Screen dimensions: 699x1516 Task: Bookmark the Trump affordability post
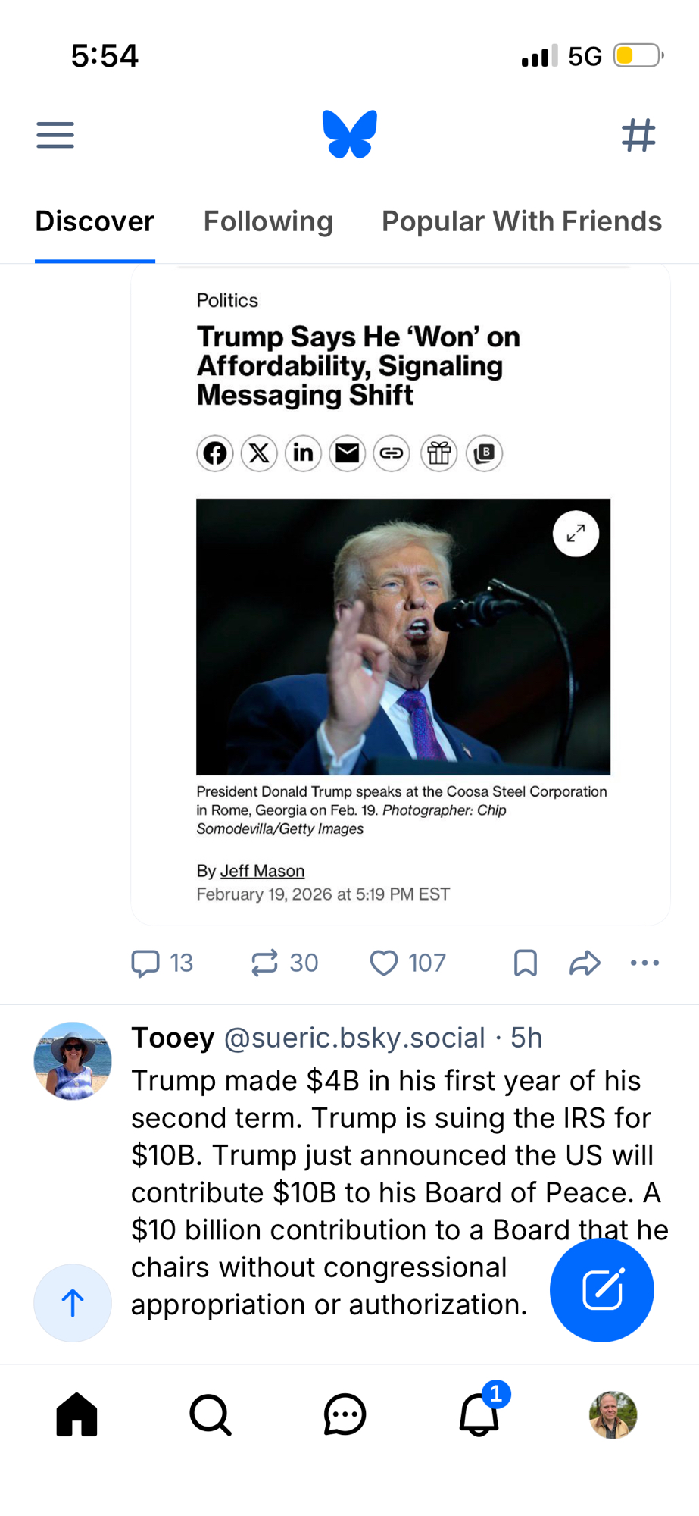click(x=525, y=963)
